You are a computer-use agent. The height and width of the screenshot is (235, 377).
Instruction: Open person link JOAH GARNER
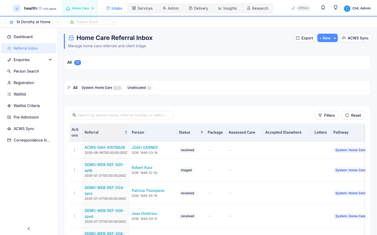[145, 148]
